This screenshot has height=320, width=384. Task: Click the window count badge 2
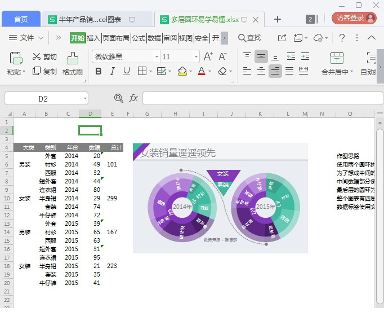(310, 19)
